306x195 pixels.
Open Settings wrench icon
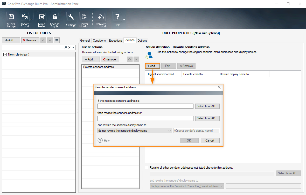point(71,20)
